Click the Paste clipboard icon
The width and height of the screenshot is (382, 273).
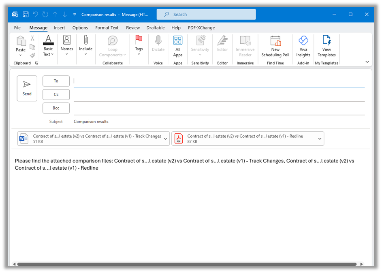(x=21, y=41)
